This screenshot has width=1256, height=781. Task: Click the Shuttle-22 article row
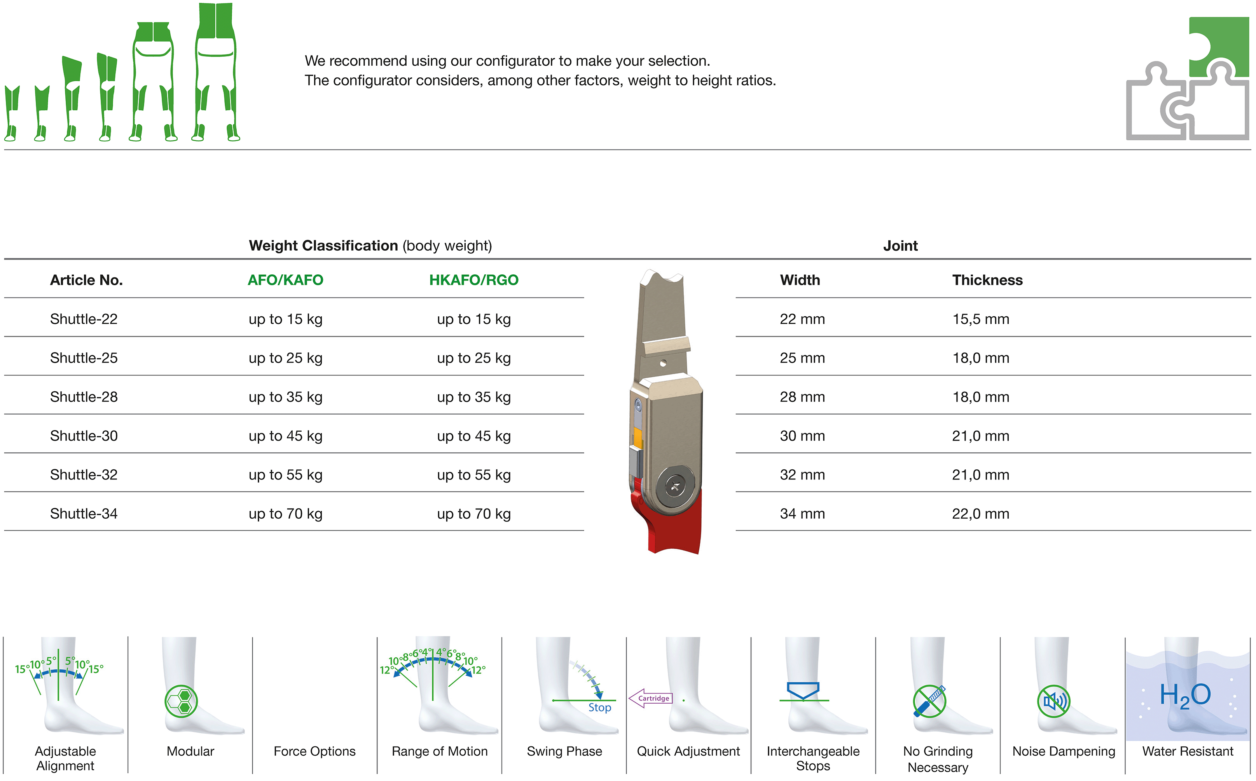pos(294,319)
